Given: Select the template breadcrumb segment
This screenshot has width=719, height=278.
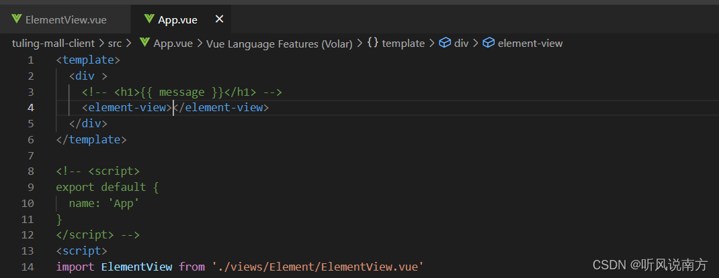Looking at the screenshot, I should click(403, 44).
